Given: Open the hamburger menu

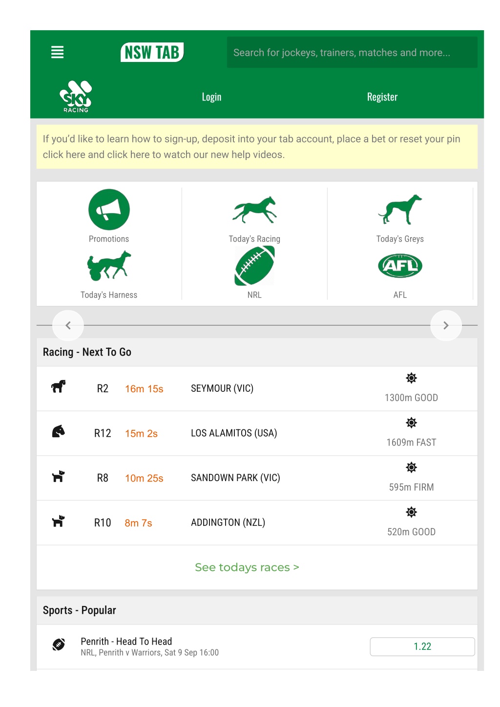Looking at the screenshot, I should coord(57,52).
